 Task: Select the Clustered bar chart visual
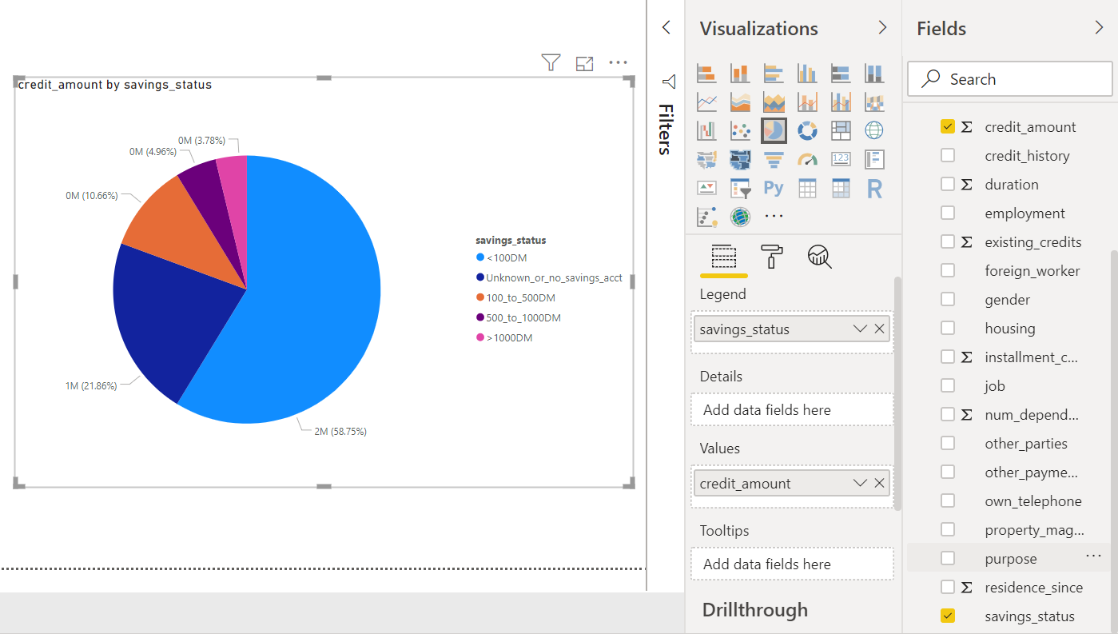tap(774, 74)
